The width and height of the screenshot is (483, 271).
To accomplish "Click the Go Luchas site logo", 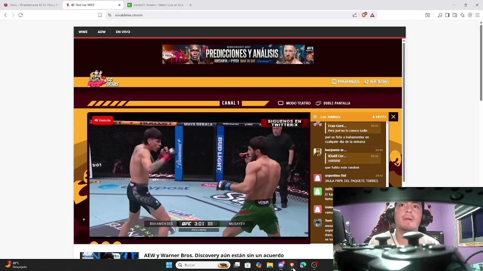I will point(103,79).
